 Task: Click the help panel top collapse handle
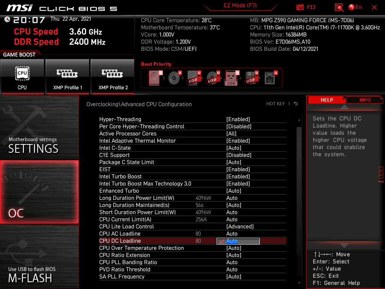[344, 106]
